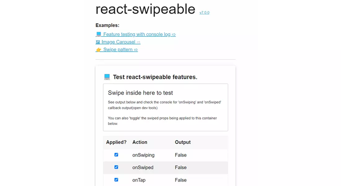Click the arrow after Feature testing with console log
Screen dimensions: 341x186
coord(174,35)
